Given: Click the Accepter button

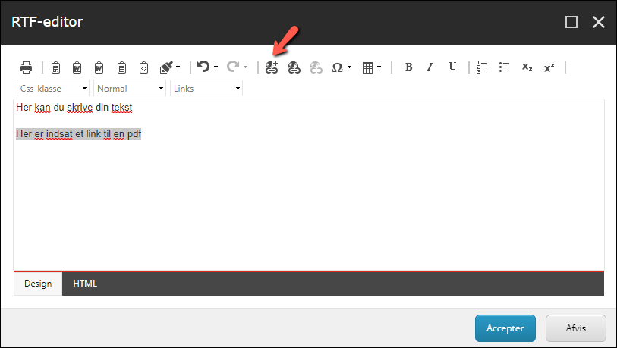Looking at the screenshot, I should pyautogui.click(x=505, y=328).
